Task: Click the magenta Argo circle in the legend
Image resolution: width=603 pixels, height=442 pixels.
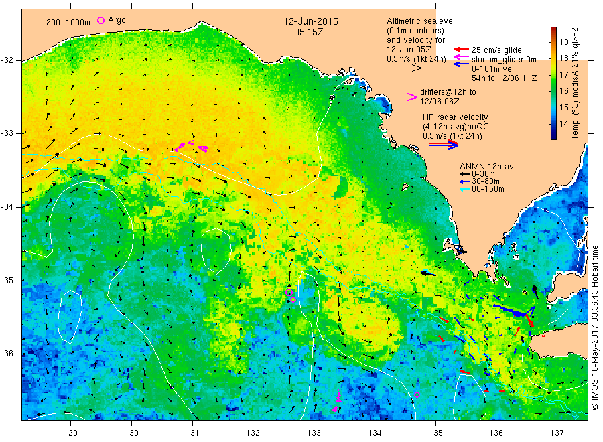Action: pyautogui.click(x=100, y=20)
